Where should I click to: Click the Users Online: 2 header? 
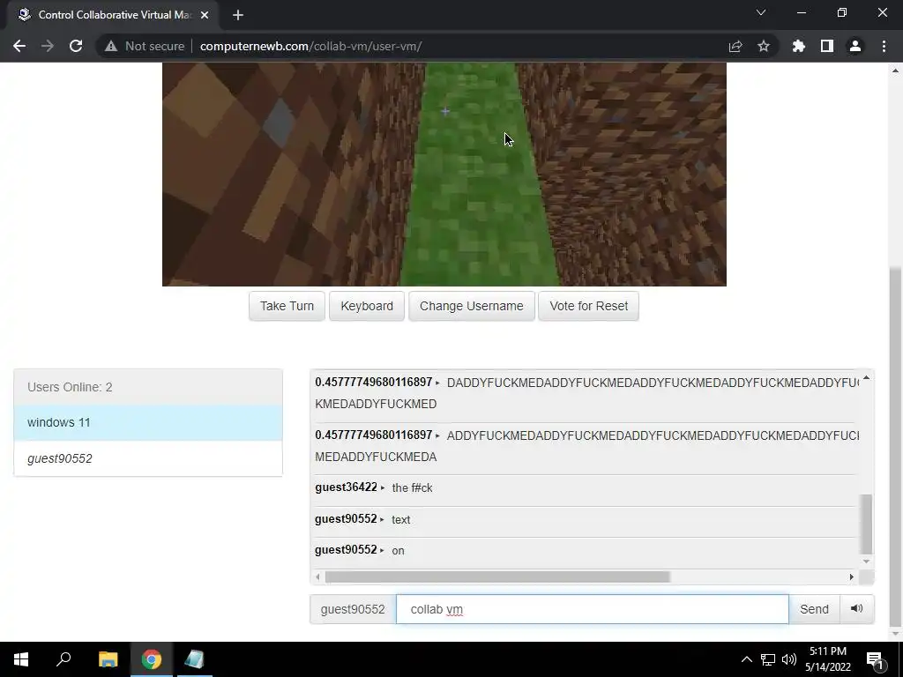[x=148, y=387]
